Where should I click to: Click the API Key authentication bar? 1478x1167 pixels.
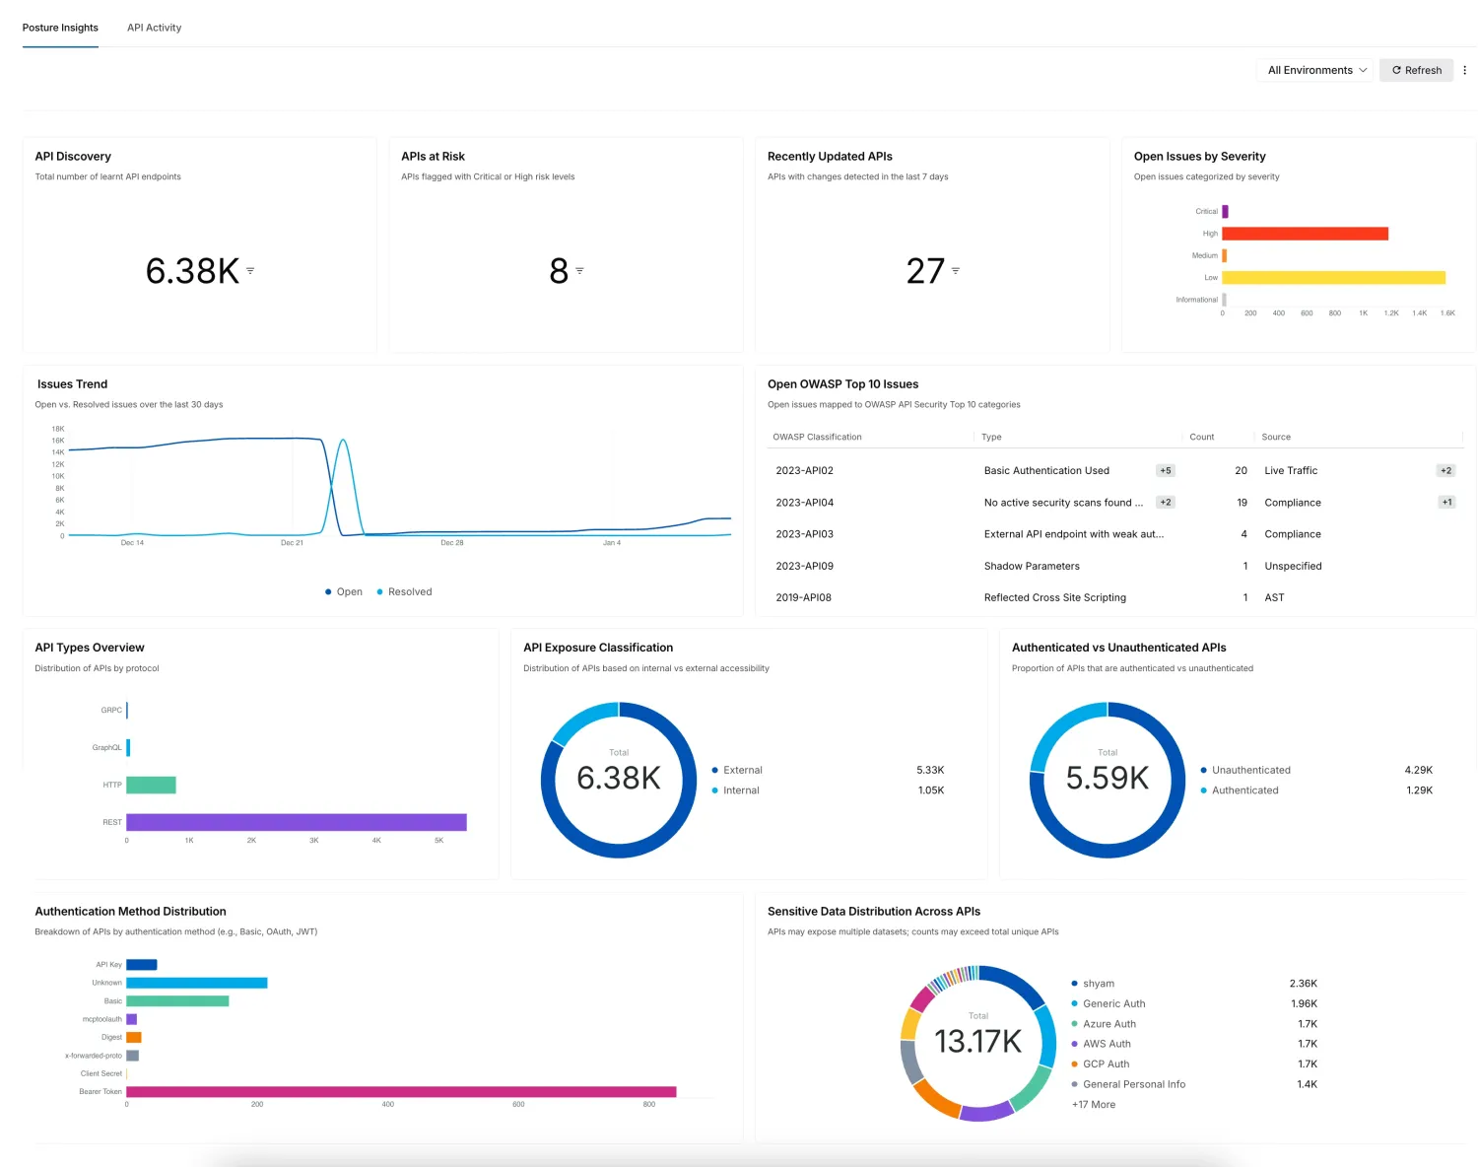(x=142, y=965)
